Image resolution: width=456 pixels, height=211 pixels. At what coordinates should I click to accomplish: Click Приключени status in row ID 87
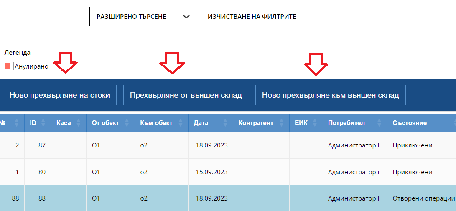pos(421,145)
